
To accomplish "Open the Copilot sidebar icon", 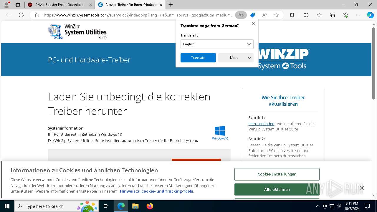I will pos(371,15).
